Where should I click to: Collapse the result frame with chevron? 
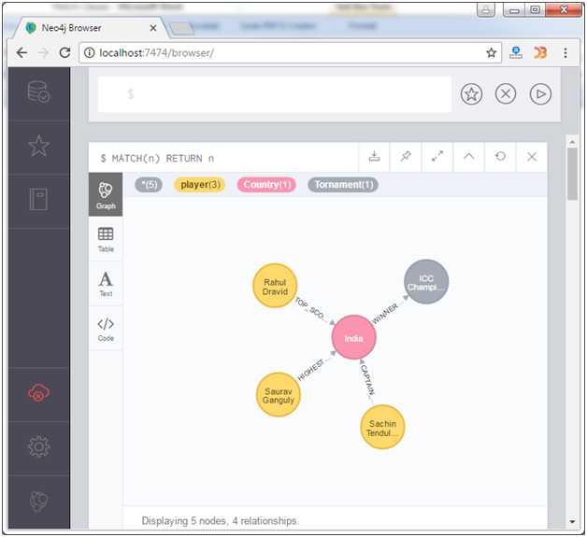coord(468,157)
